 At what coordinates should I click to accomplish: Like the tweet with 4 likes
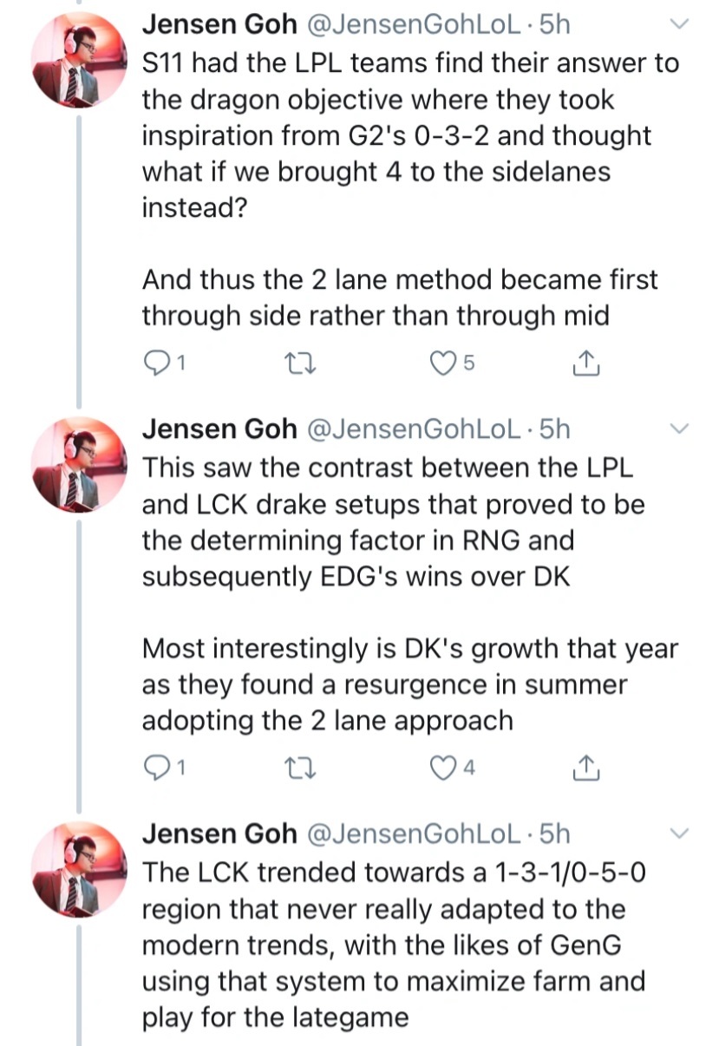[443, 767]
